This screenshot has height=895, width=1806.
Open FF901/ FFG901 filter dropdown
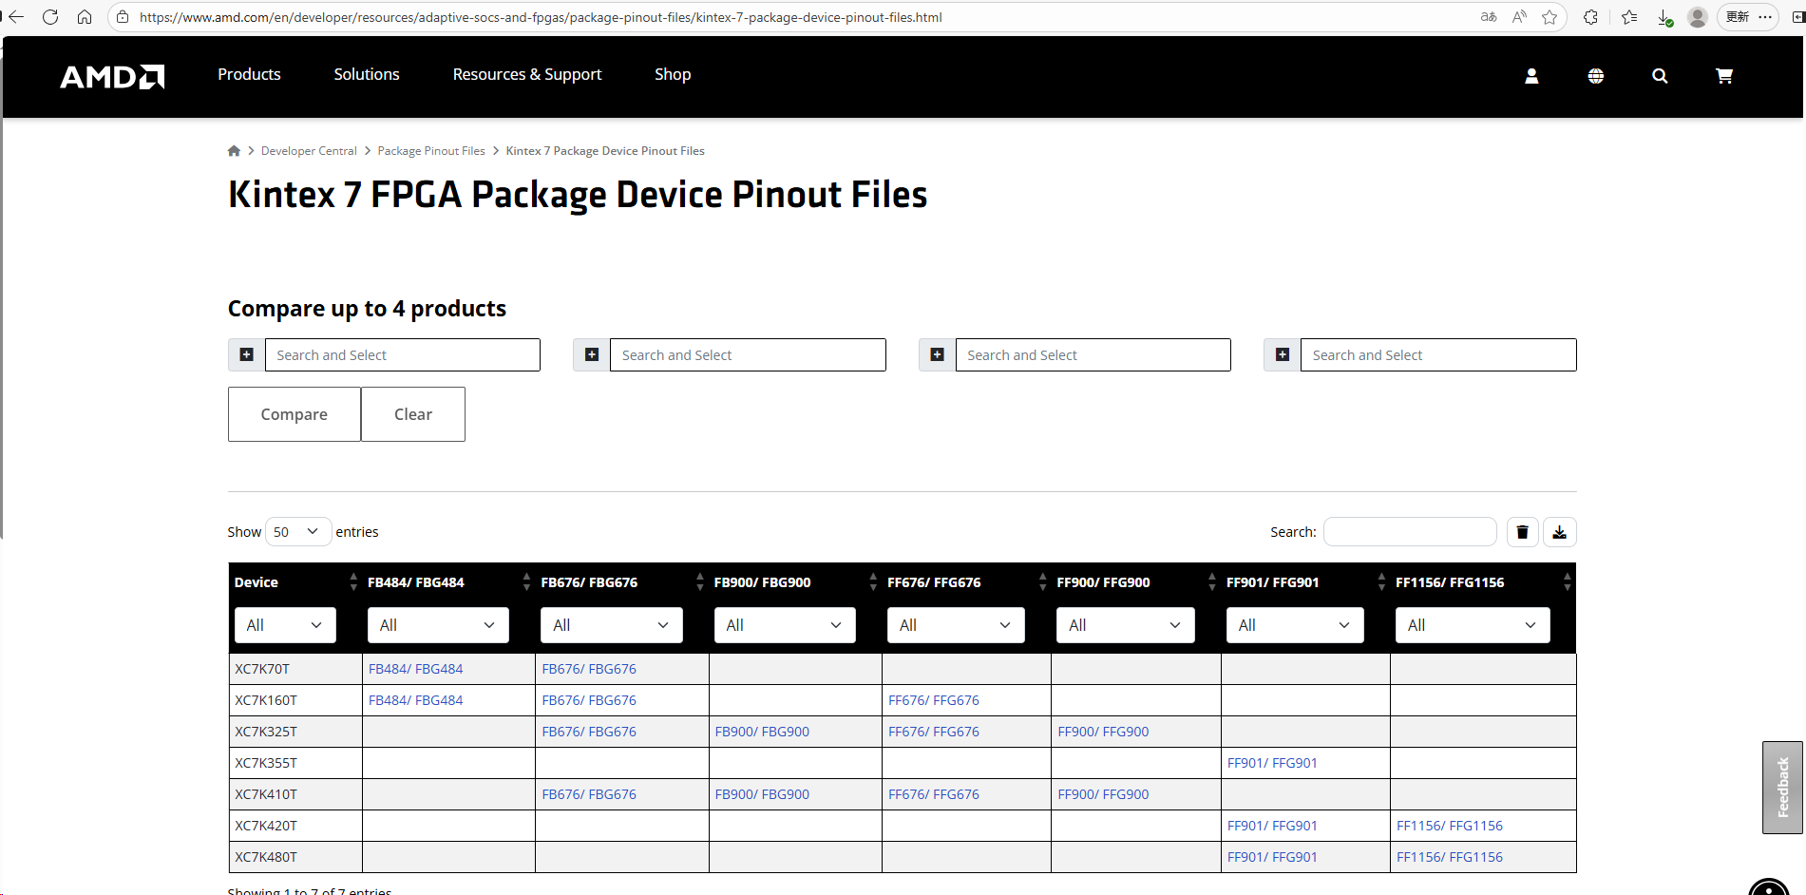click(x=1295, y=625)
